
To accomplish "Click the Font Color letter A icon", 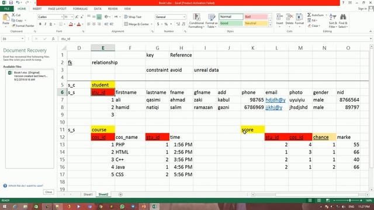I will point(79,24).
